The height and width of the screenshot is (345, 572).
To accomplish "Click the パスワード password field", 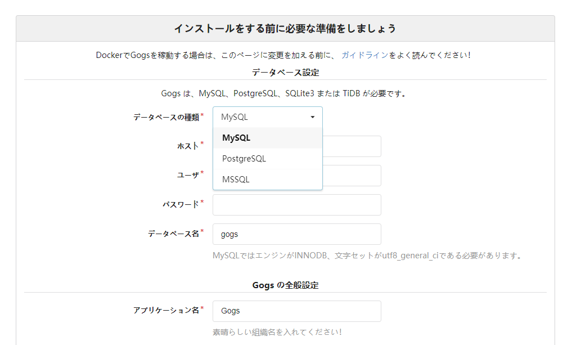I will (x=296, y=205).
